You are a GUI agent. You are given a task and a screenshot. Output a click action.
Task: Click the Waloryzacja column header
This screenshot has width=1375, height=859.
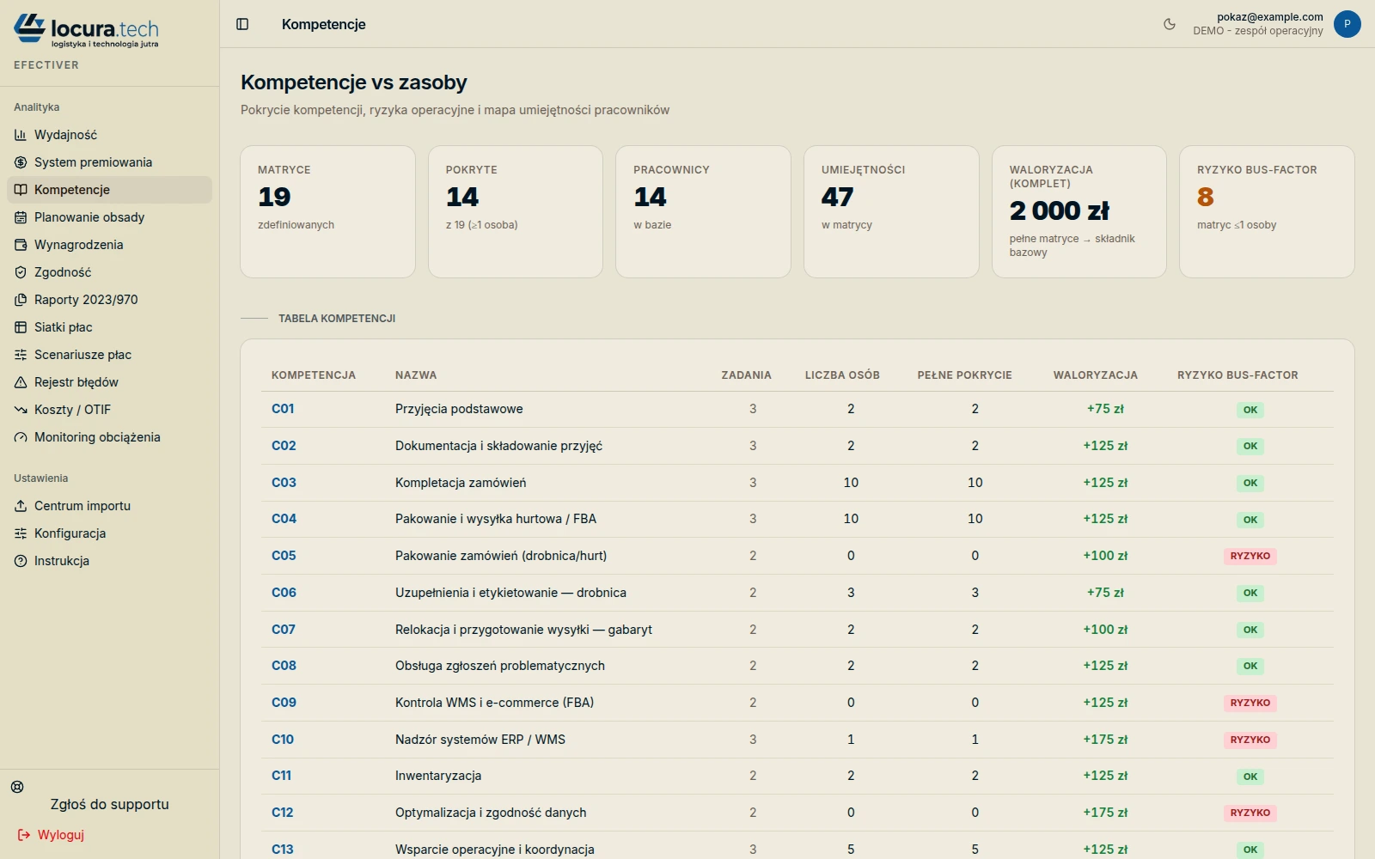tap(1096, 375)
